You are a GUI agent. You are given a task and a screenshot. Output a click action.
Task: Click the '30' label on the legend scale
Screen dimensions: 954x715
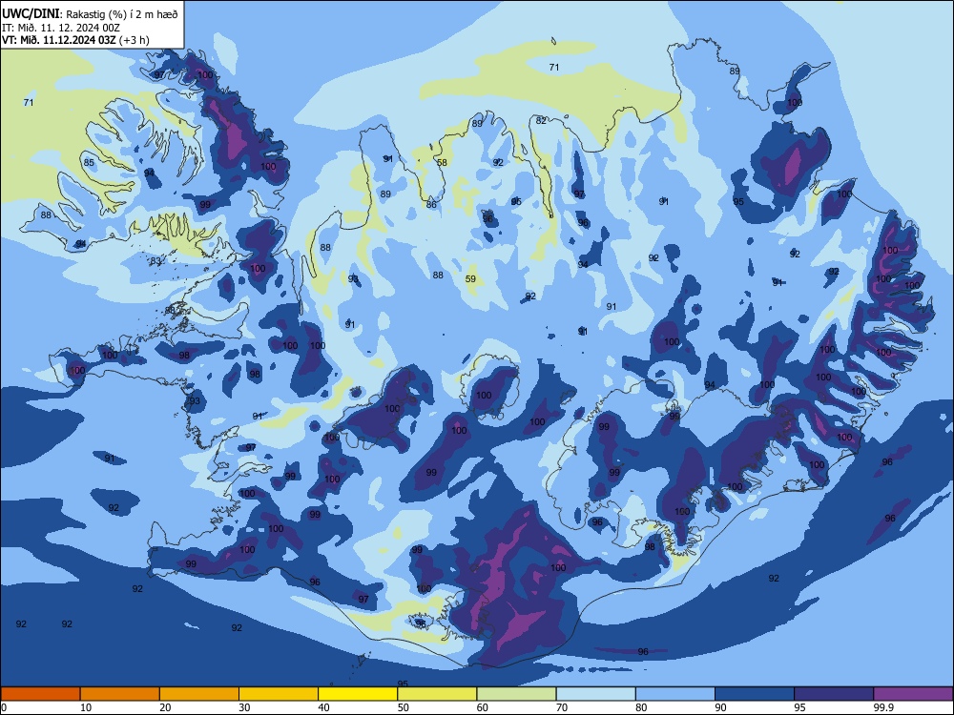(244, 707)
